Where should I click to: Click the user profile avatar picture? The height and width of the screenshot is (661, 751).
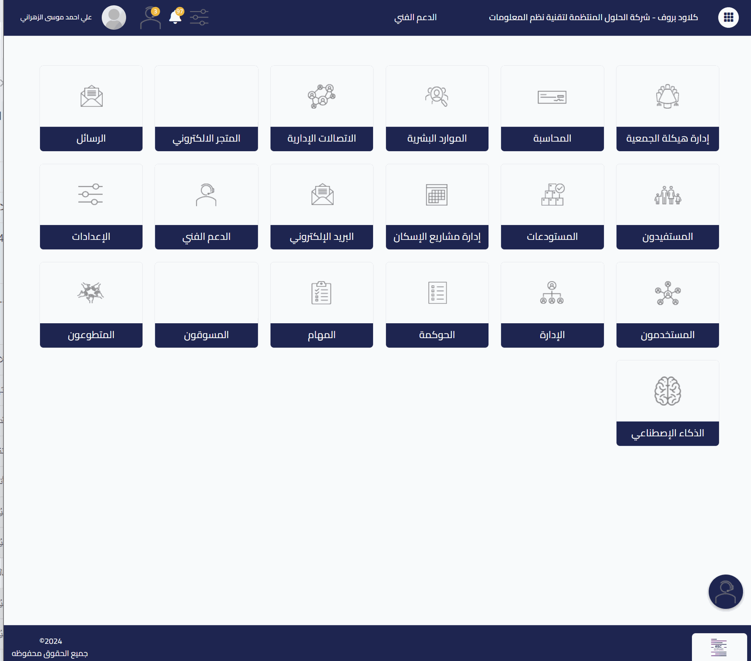coord(114,18)
